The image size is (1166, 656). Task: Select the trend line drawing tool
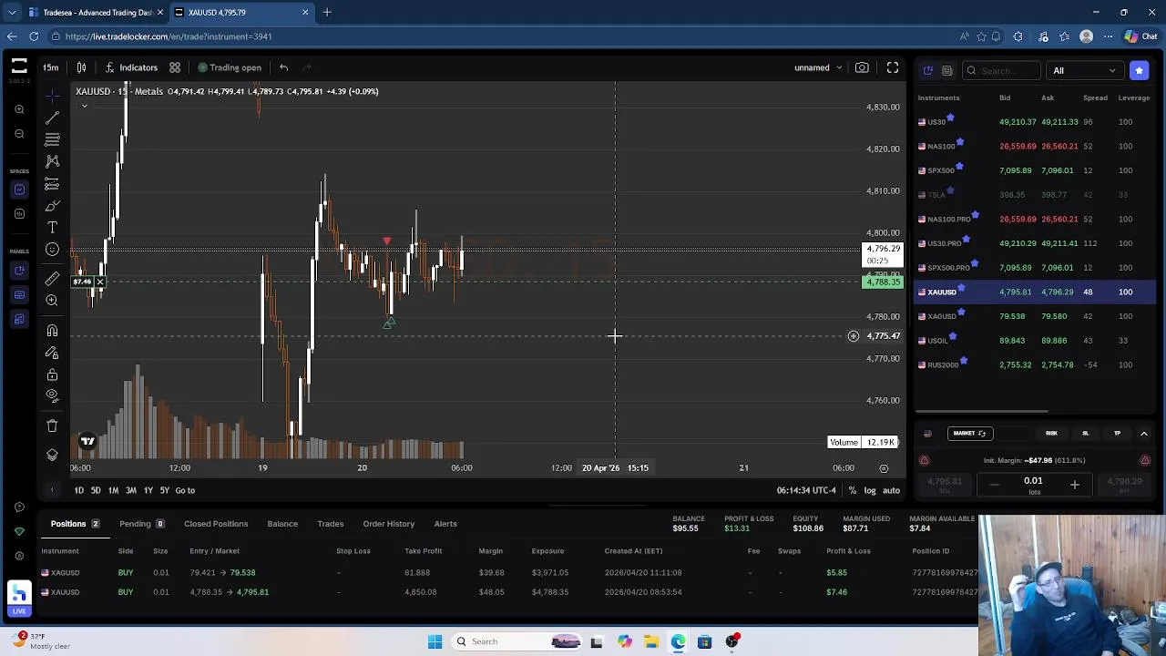pos(52,118)
